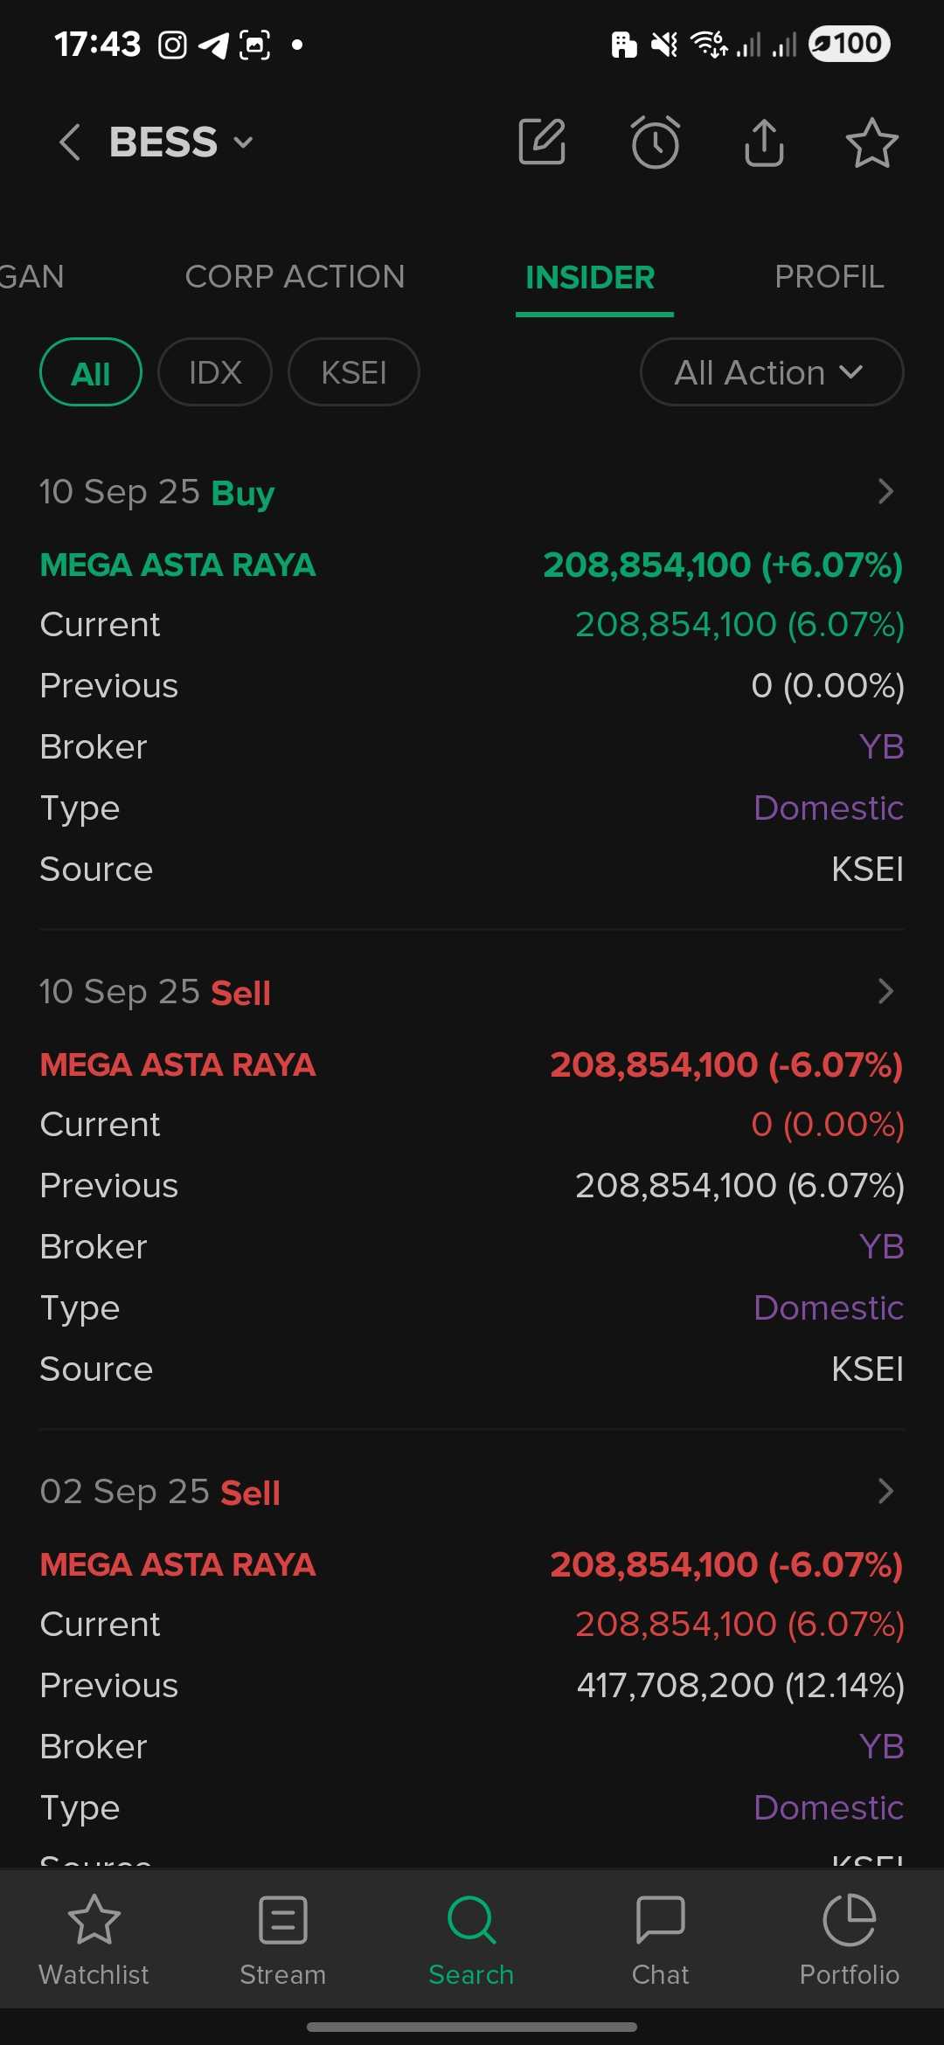The image size is (944, 2045).
Task: Open the 02 Sep 25 Sell entry chevron
Action: pos(885,1491)
